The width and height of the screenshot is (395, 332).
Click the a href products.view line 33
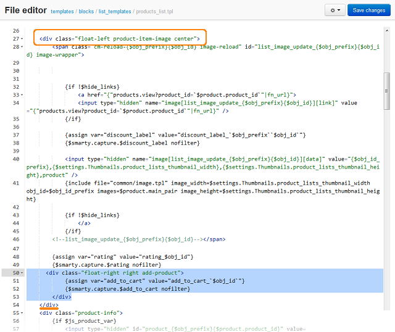(187, 95)
